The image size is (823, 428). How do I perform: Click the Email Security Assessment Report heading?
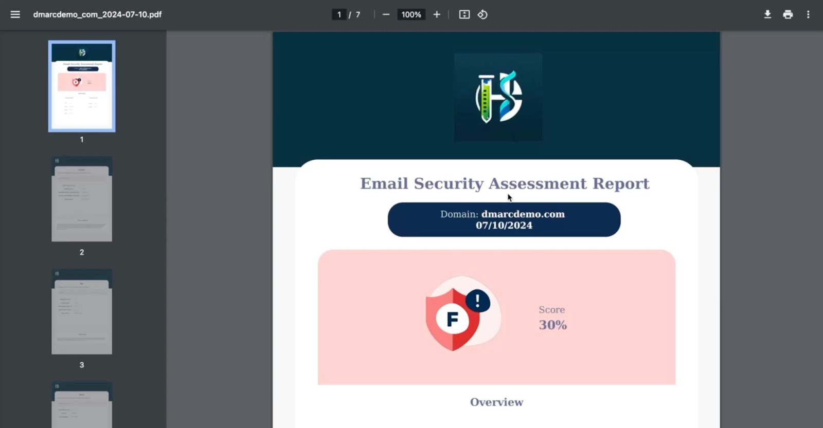tap(505, 183)
